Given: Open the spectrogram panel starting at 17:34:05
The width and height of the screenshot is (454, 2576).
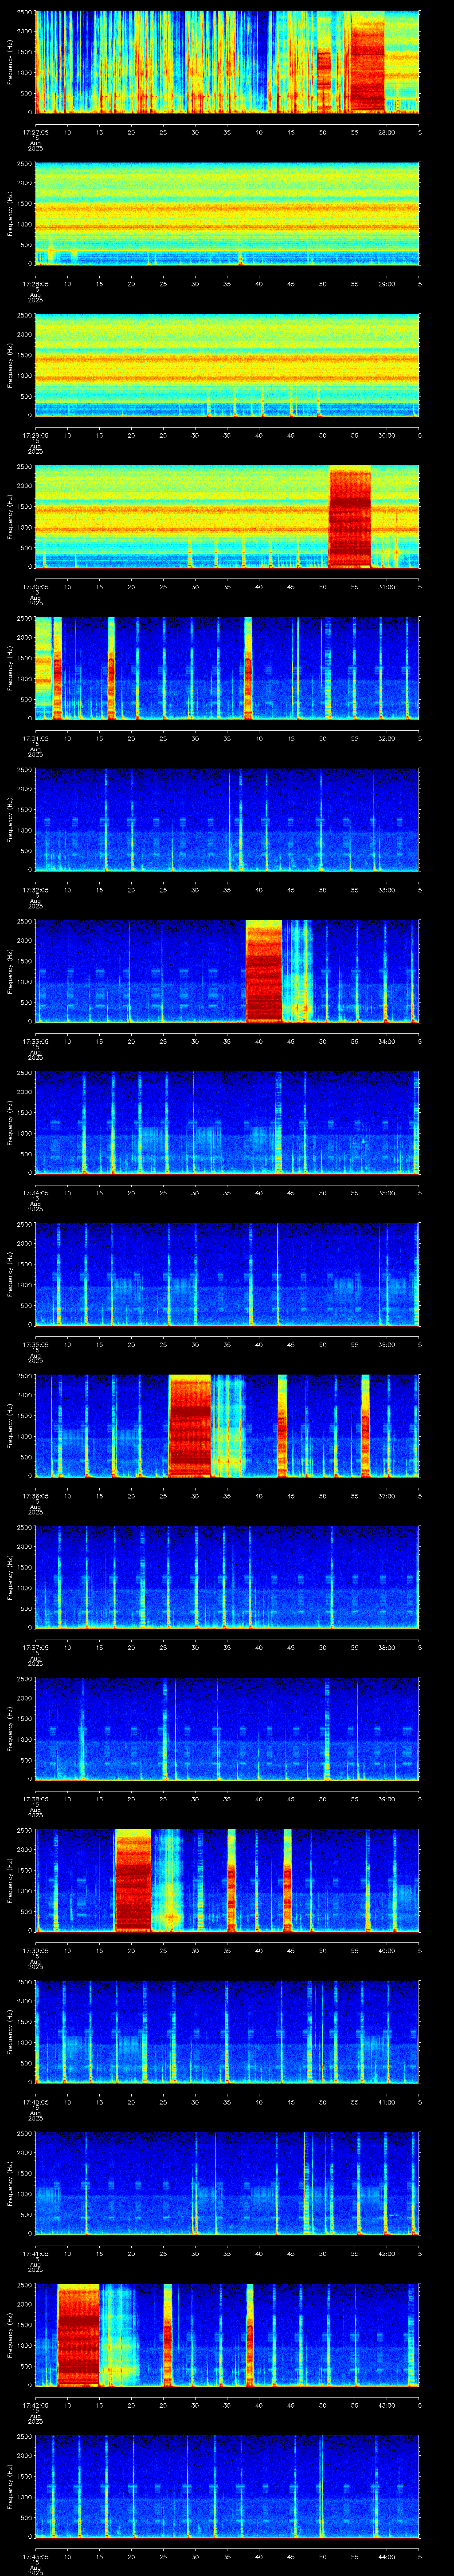Looking at the screenshot, I should [x=227, y=1122].
